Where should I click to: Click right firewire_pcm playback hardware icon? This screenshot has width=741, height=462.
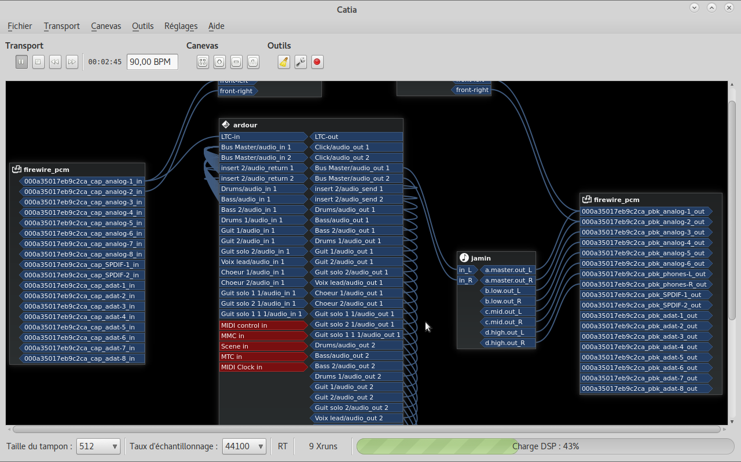pos(586,200)
